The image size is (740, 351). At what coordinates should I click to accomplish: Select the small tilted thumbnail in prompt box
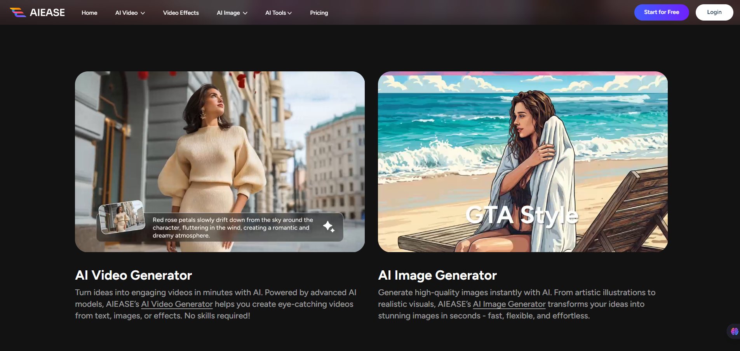click(122, 217)
